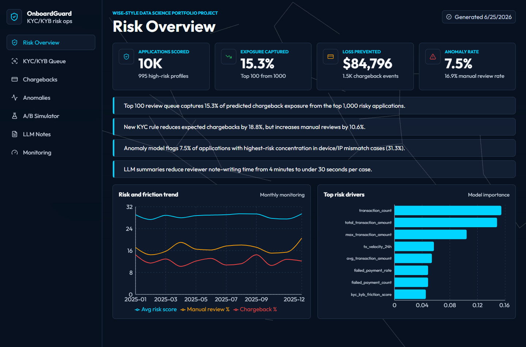
Task: Click the kyc_kyb_friction_score bar
Action: [x=410, y=294]
